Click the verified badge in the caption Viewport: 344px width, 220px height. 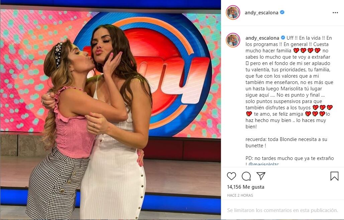pyautogui.click(x=283, y=38)
